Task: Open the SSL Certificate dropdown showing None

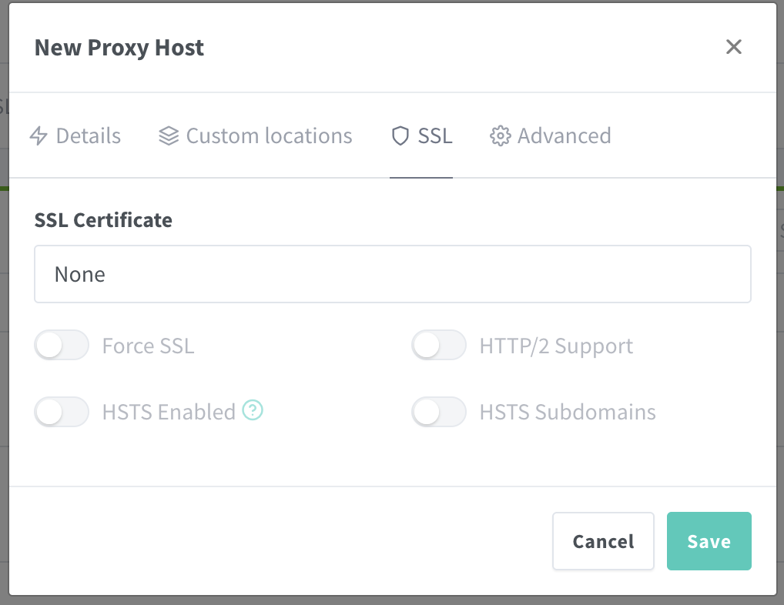Action: click(393, 274)
